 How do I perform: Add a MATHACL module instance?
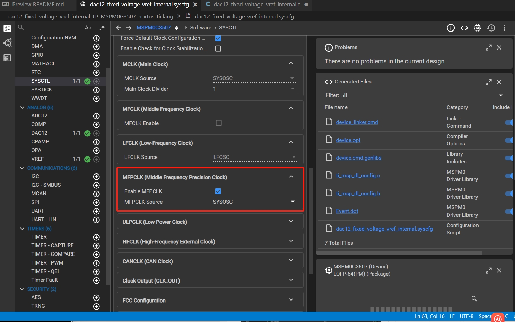tap(96, 64)
